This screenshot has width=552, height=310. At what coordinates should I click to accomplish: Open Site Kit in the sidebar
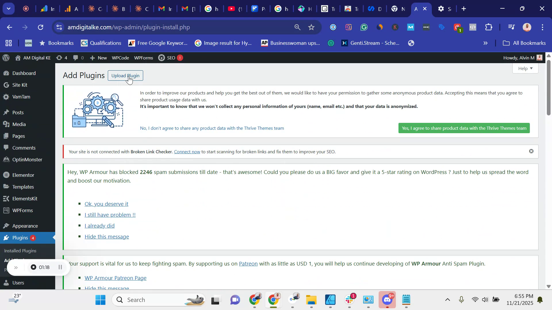tap(20, 85)
